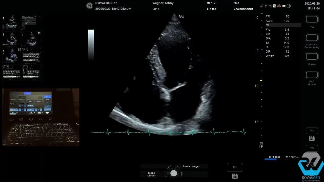Click the half-filled contrast circle icon
The image size is (324, 182).
click(289, 6)
